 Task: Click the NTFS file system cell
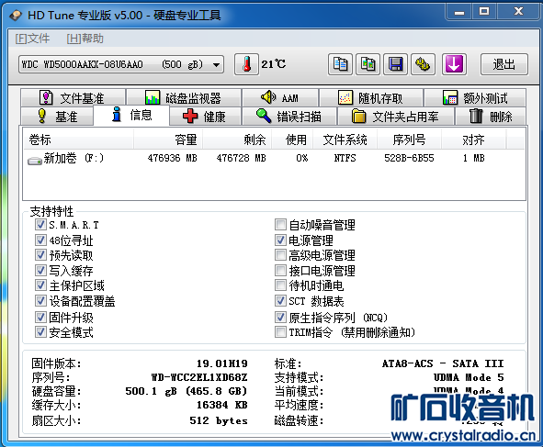[345, 159]
